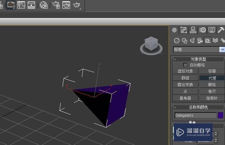Click the 群组 button
Image resolution: width=225 pixels, height=145 pixels.
[x=185, y=78]
